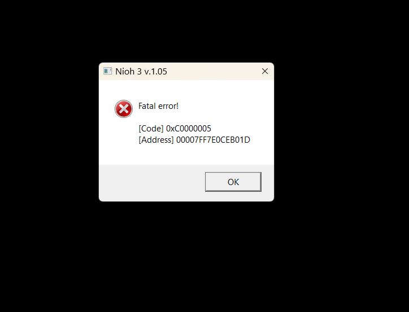
Task: Dismiss the fatal error with OK
Action: 233,182
